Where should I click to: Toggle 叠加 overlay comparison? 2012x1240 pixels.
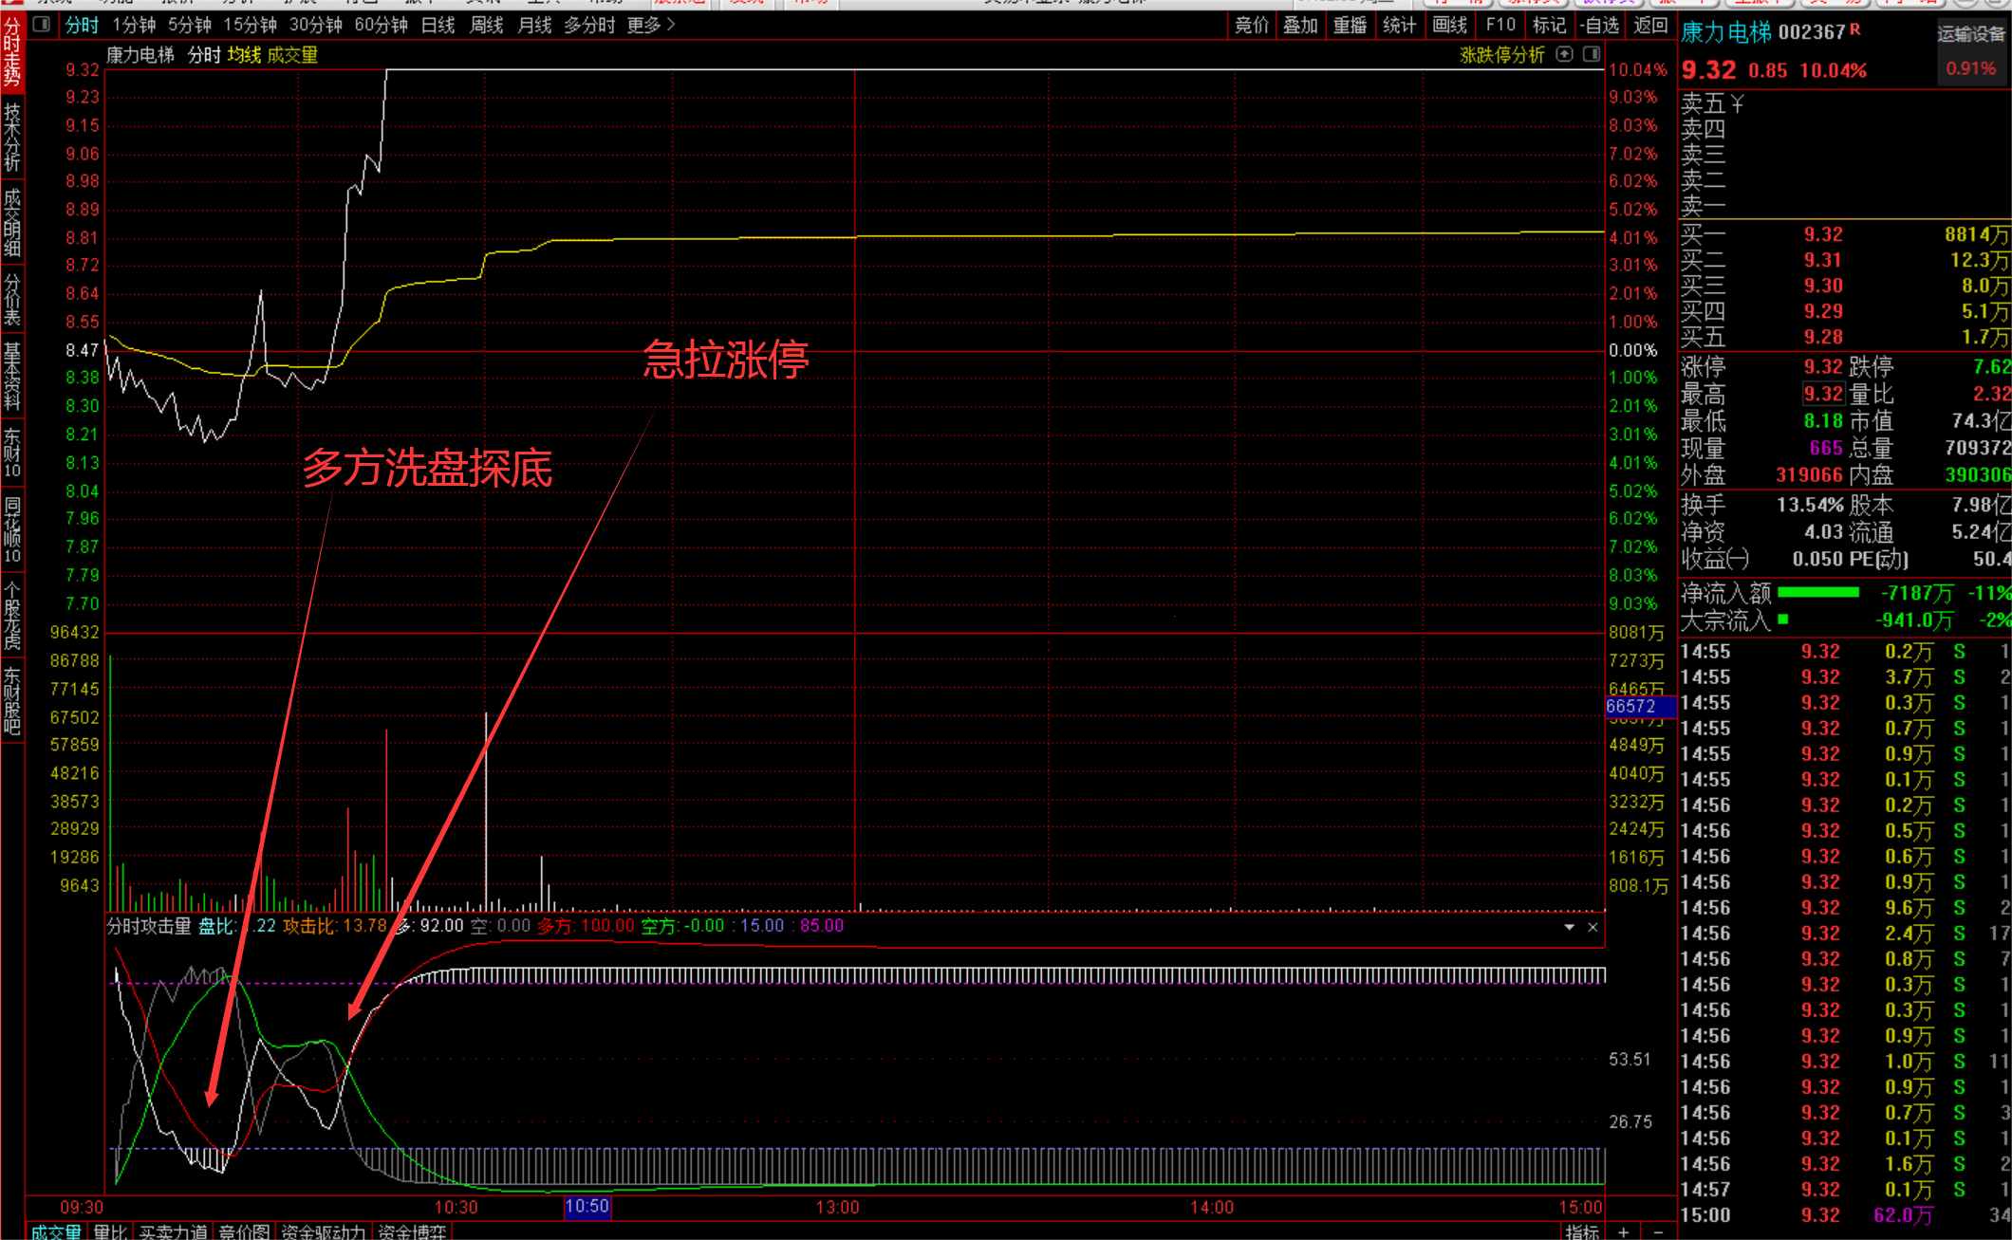point(1300,26)
